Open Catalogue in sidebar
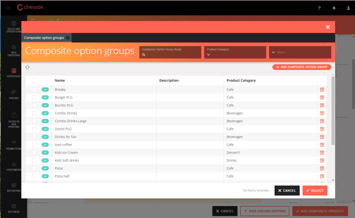The height and width of the screenshot is (218, 355). click(14, 73)
